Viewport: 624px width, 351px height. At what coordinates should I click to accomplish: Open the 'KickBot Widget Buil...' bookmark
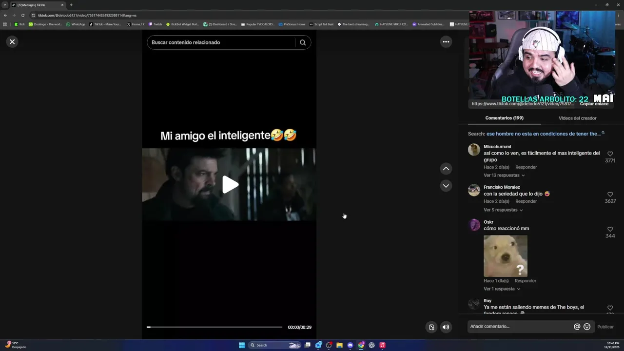click(182, 24)
